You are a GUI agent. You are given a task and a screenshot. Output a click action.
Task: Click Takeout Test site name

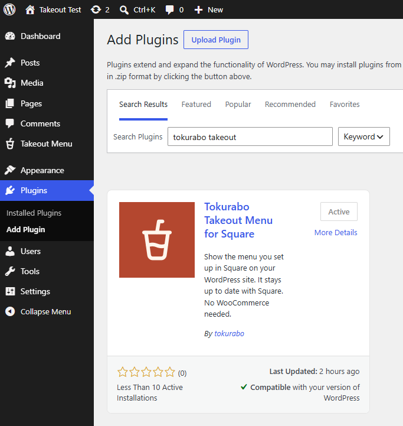click(60, 10)
